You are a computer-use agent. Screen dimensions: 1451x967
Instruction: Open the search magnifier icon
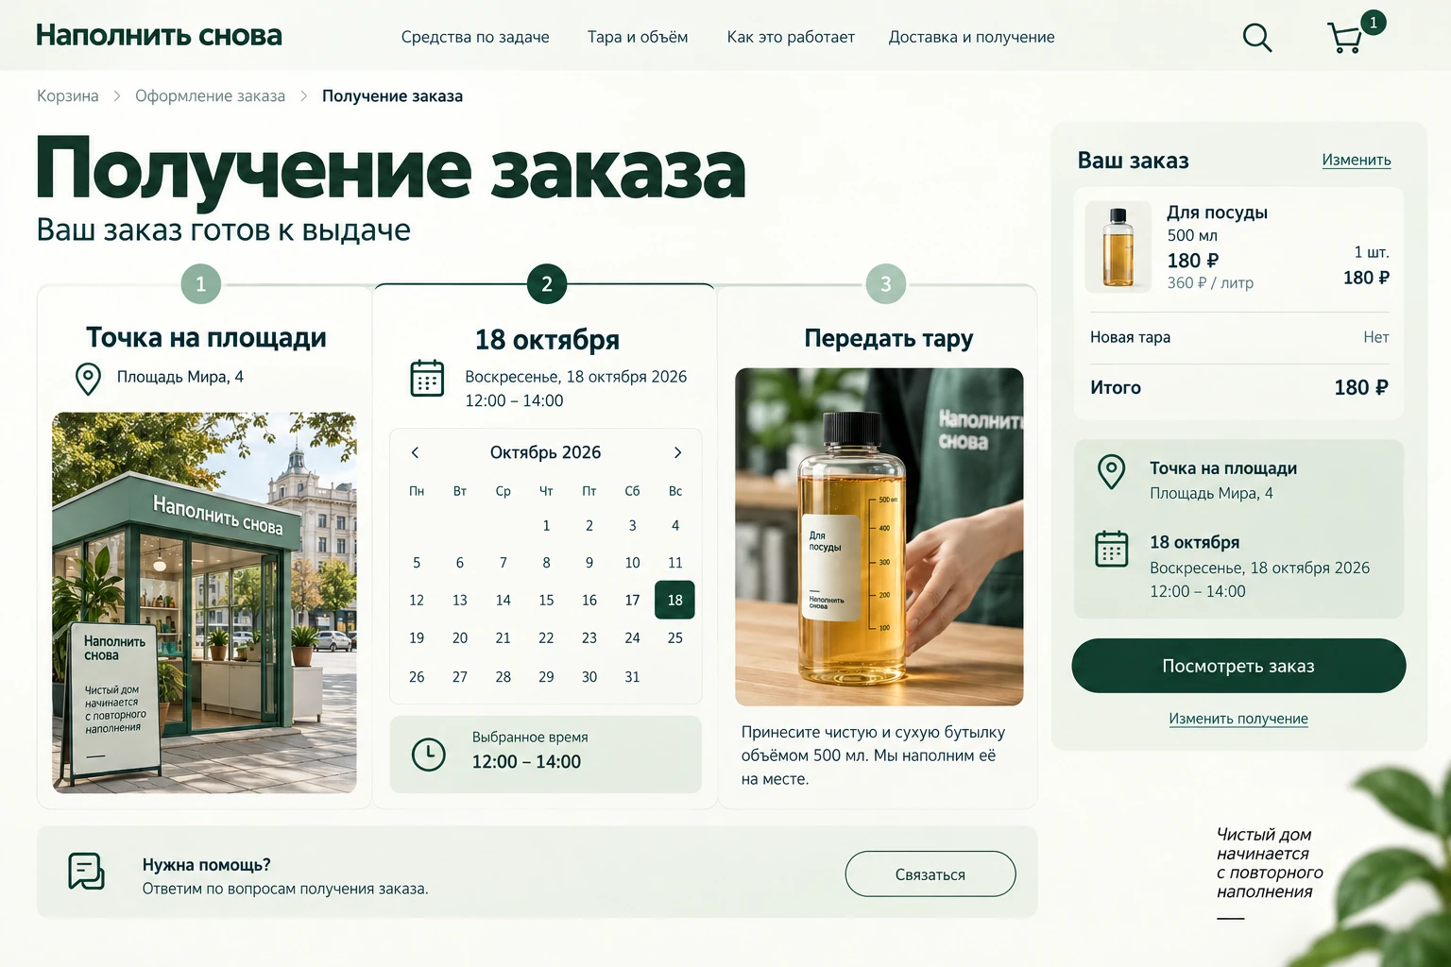(x=1256, y=38)
